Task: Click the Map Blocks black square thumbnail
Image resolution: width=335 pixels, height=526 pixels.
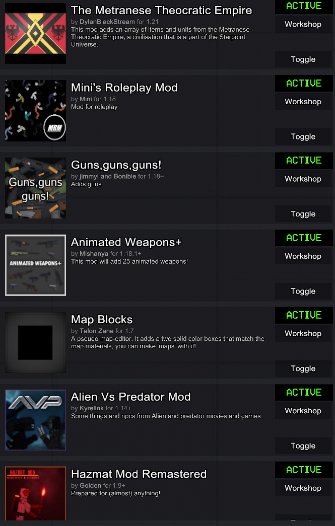Action: (35, 342)
